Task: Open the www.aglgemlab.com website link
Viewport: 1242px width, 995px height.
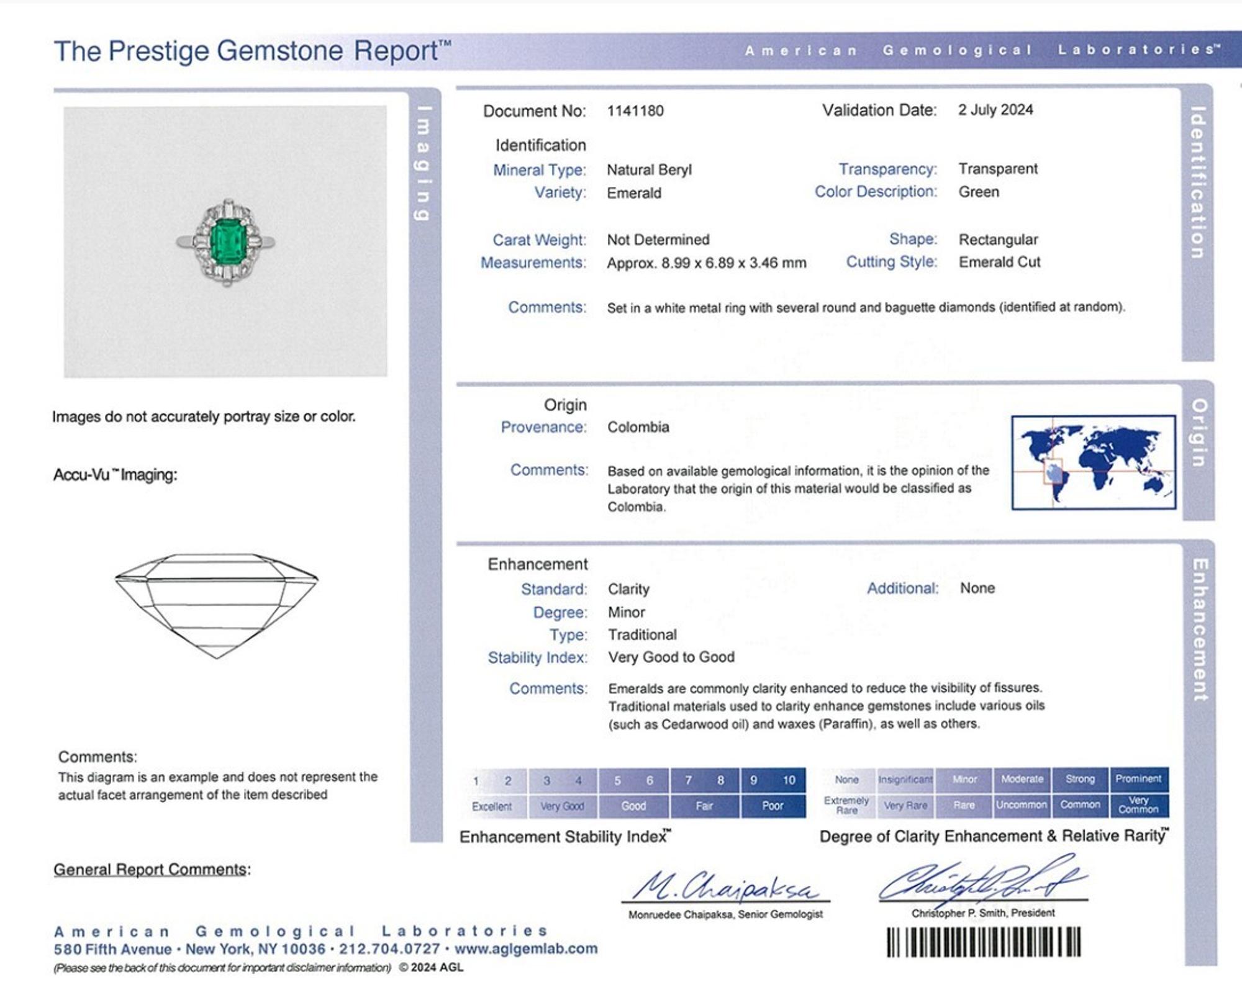Action: 526,948
